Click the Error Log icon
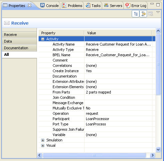 pos(128,5)
